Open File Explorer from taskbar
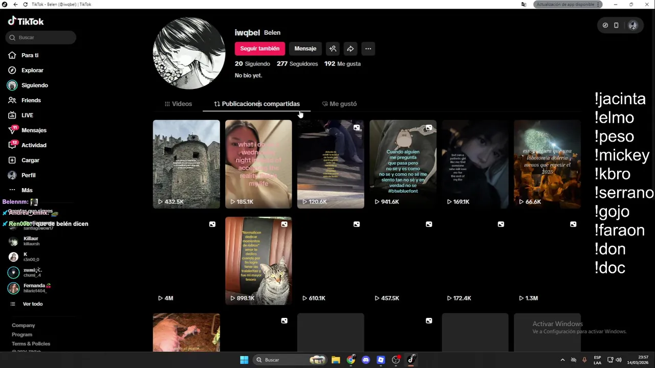Screen dimensions: 655x368 coord(336,360)
